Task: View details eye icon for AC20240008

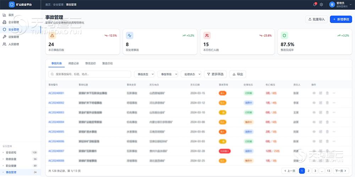Action: click(x=314, y=161)
